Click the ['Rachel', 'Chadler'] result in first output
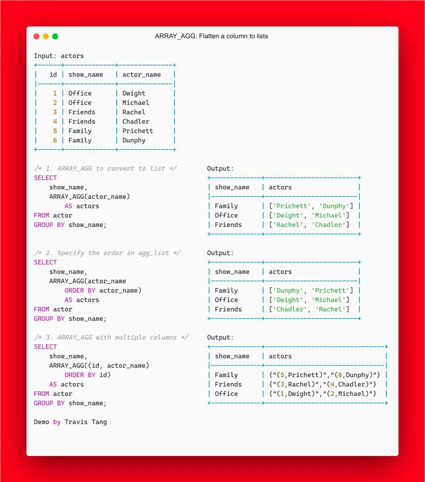Screen dimensions: 425x482 tap(309, 225)
